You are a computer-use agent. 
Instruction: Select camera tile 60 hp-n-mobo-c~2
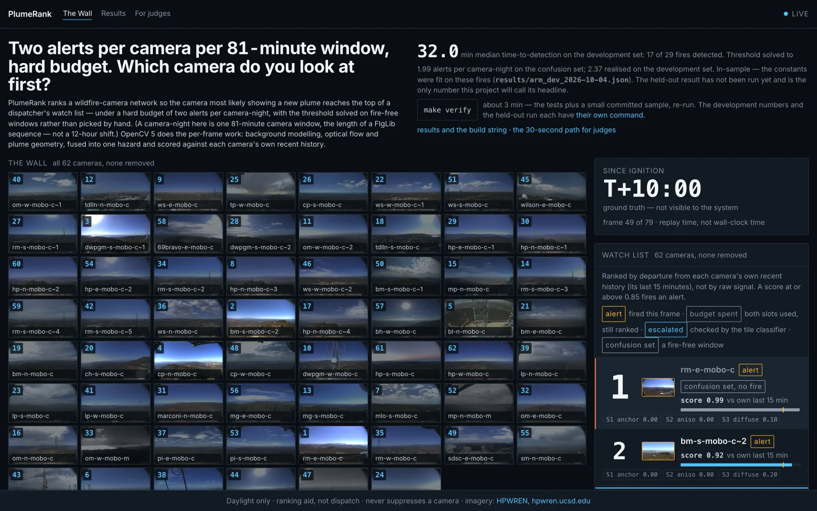coord(43,276)
